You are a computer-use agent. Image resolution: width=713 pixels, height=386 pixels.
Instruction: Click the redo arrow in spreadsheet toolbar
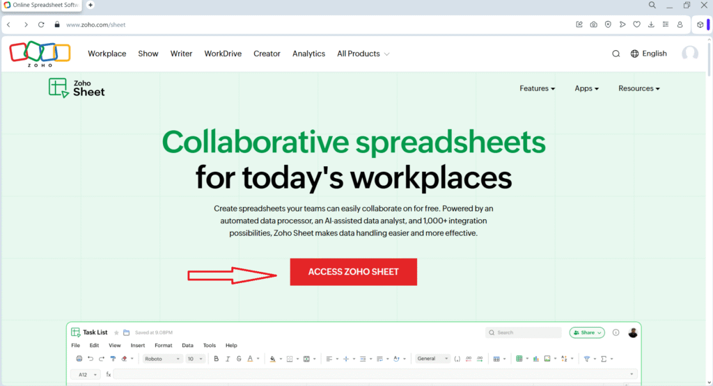[x=102, y=359]
